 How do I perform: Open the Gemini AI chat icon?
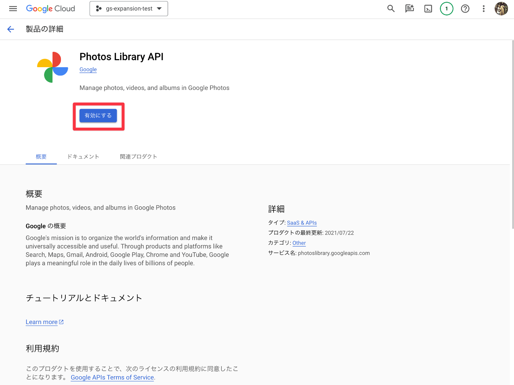pyautogui.click(x=409, y=8)
